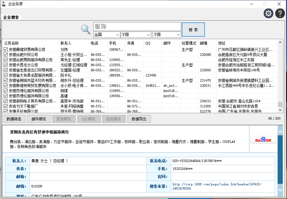The width and height of the screenshot is (287, 199).
Task: Select address 合肥市瑶海区长江东路
Action: coord(236,60)
